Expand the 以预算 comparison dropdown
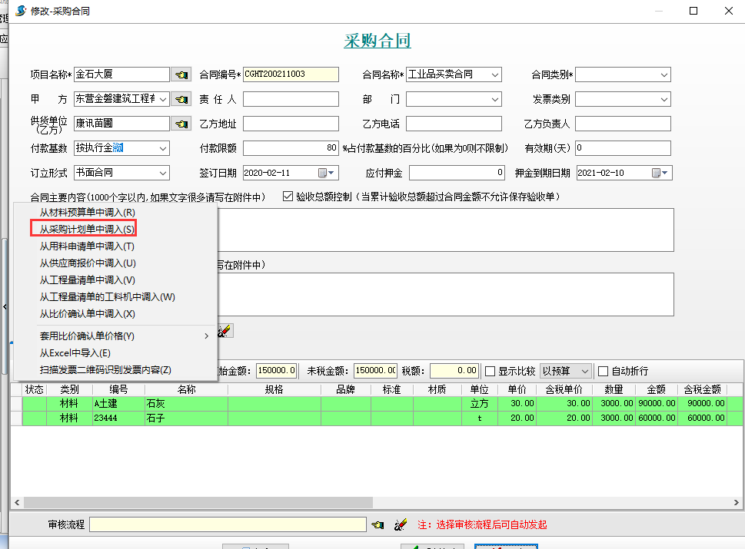 tap(584, 371)
